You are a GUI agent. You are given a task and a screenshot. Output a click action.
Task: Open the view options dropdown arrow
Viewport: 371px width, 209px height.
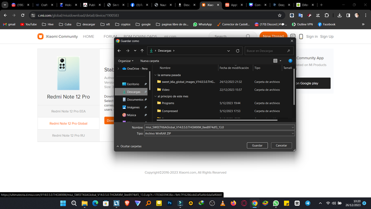click(x=281, y=61)
